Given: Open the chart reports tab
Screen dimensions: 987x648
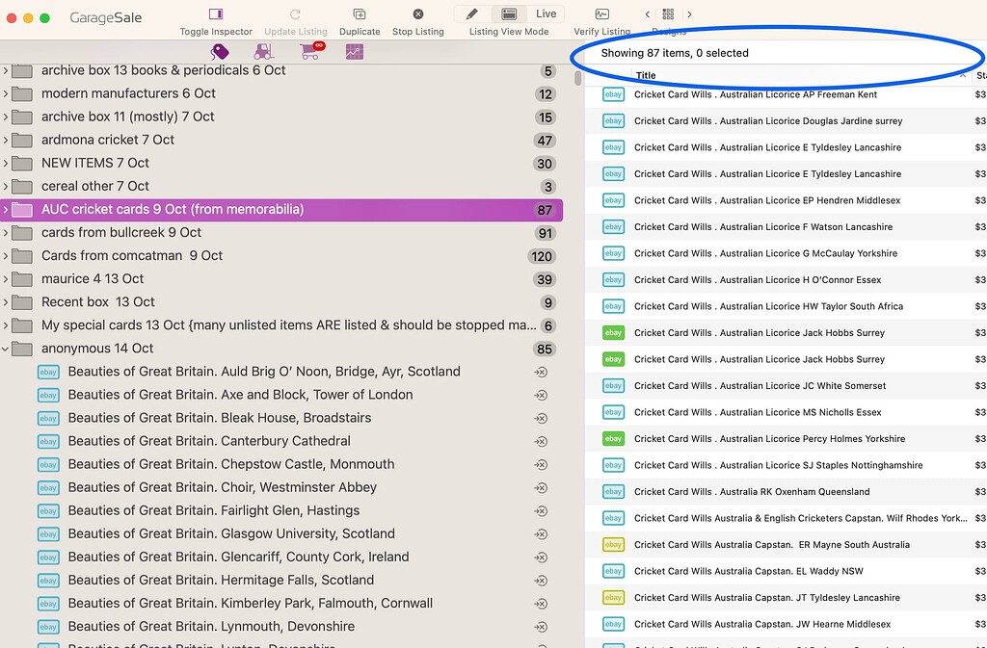Looking at the screenshot, I should [x=355, y=52].
